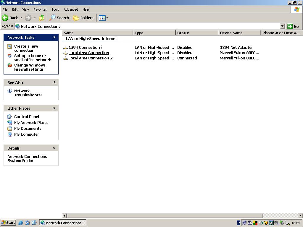Open the Forward history dropdown arrow
The width and height of the screenshot is (303, 227).
point(35,18)
